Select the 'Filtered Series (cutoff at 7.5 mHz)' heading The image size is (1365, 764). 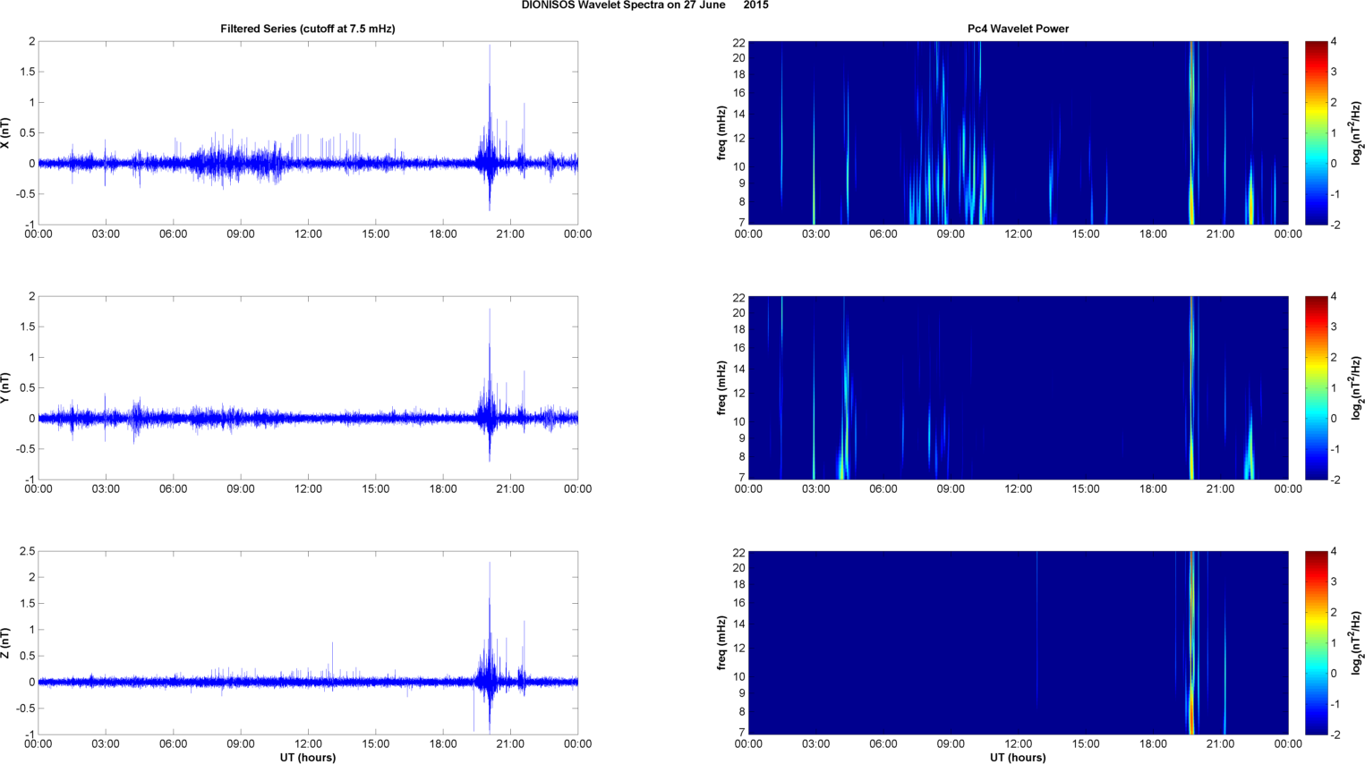click(x=308, y=29)
